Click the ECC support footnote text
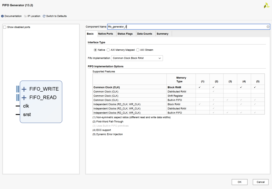This screenshot has width=272, height=189. pos(102,130)
